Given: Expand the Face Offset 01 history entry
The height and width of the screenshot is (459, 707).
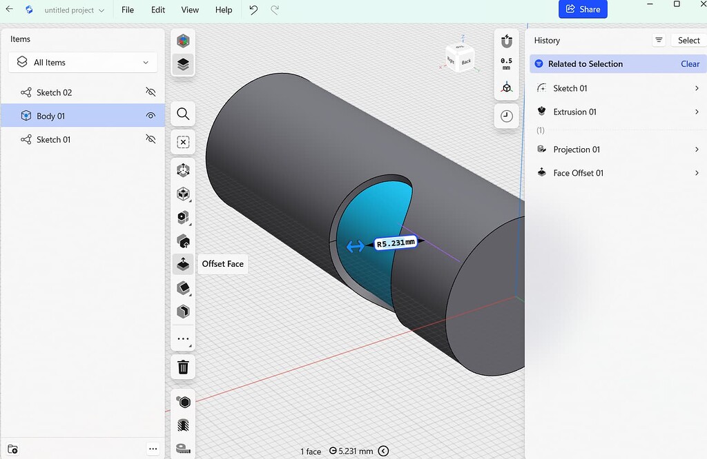Looking at the screenshot, I should (697, 173).
